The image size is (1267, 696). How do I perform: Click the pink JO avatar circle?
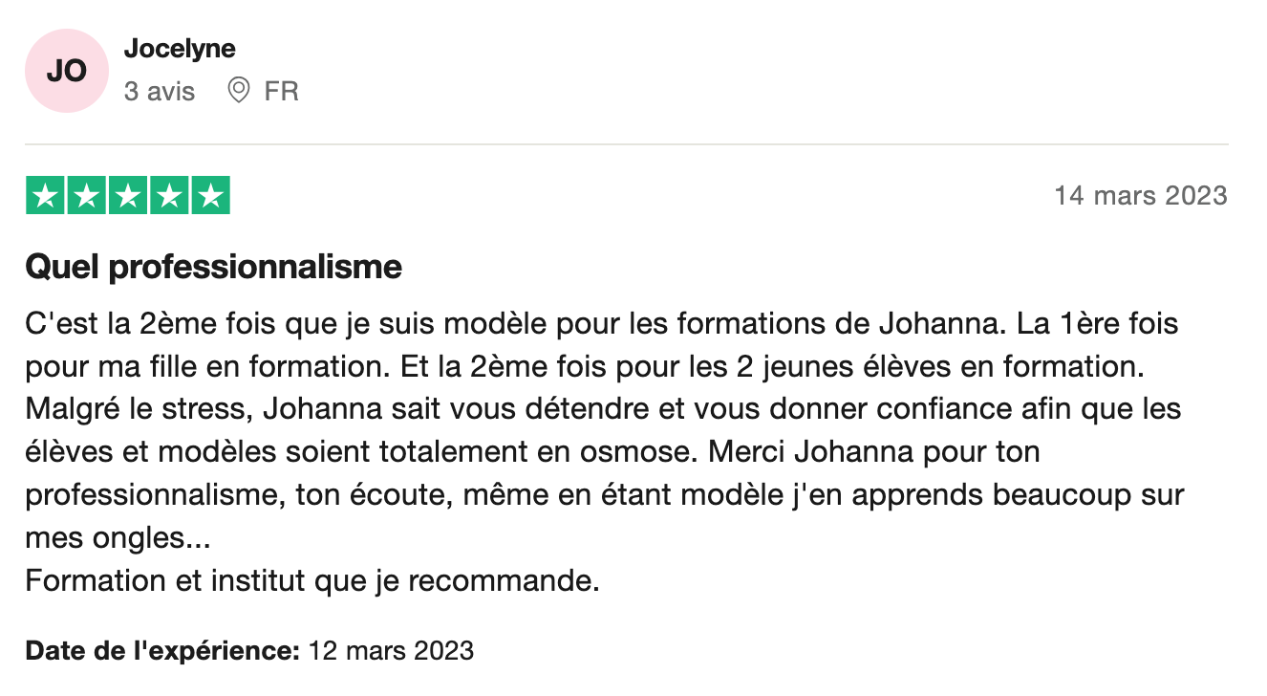pyautogui.click(x=67, y=71)
